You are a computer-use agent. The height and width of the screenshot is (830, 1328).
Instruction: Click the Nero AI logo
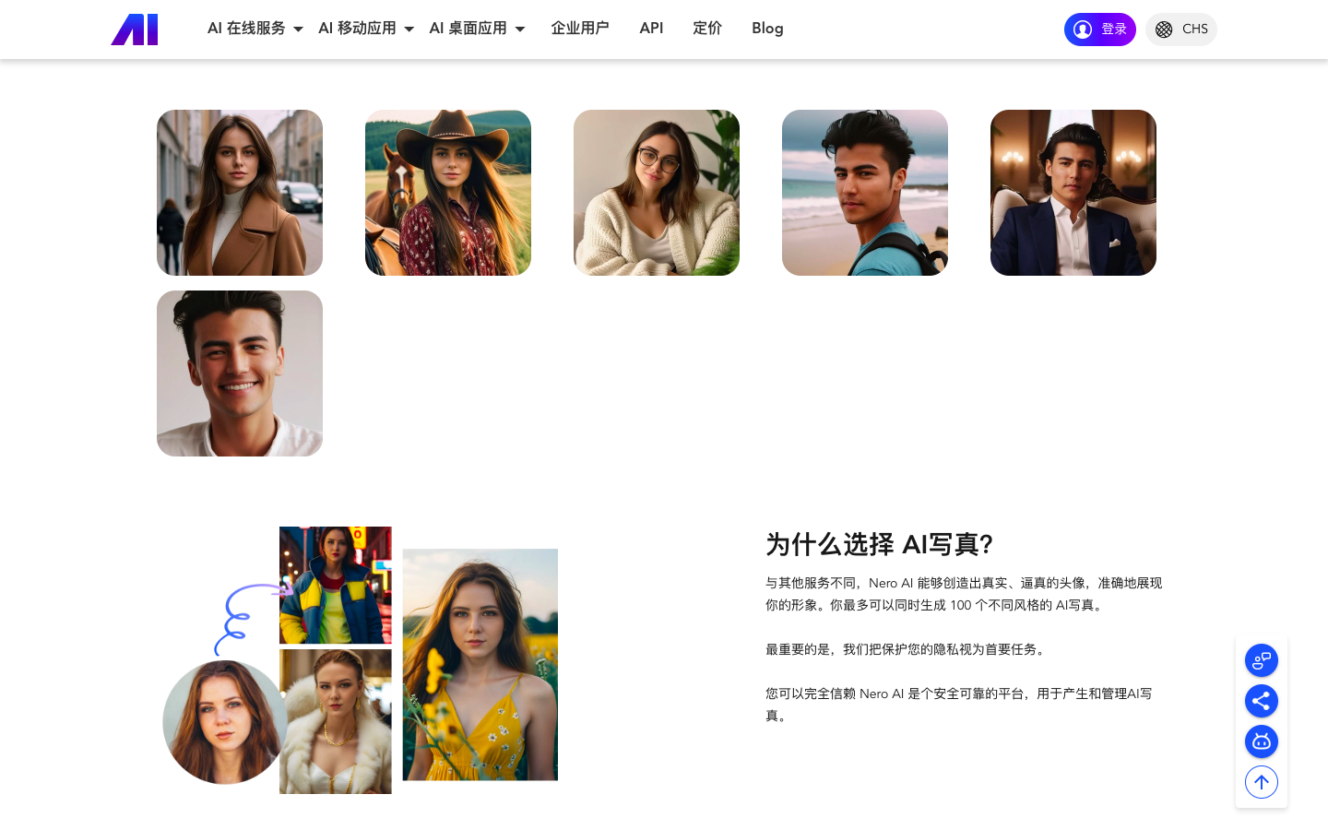[135, 30]
